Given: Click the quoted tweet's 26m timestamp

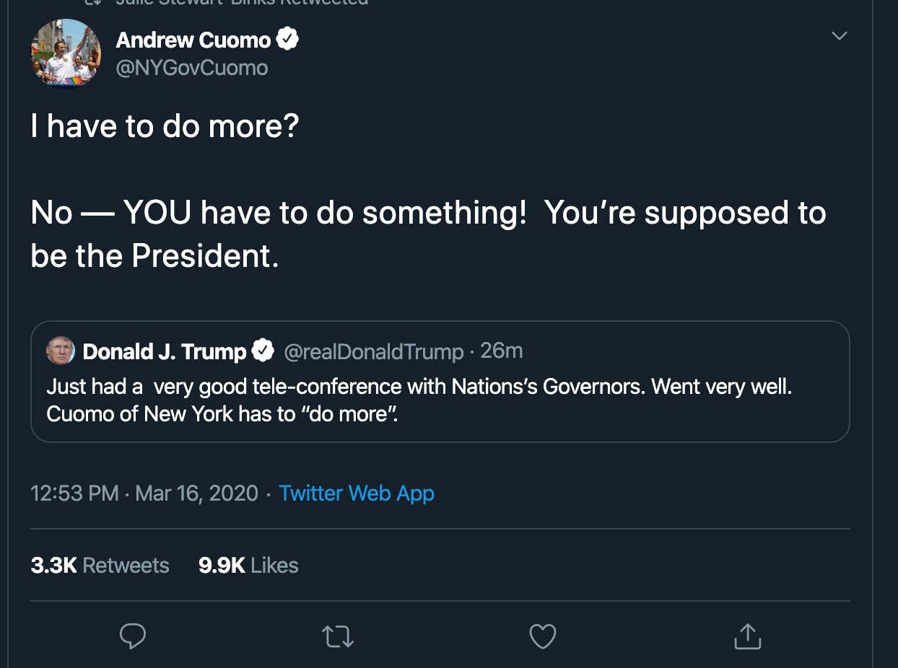Looking at the screenshot, I should [501, 351].
